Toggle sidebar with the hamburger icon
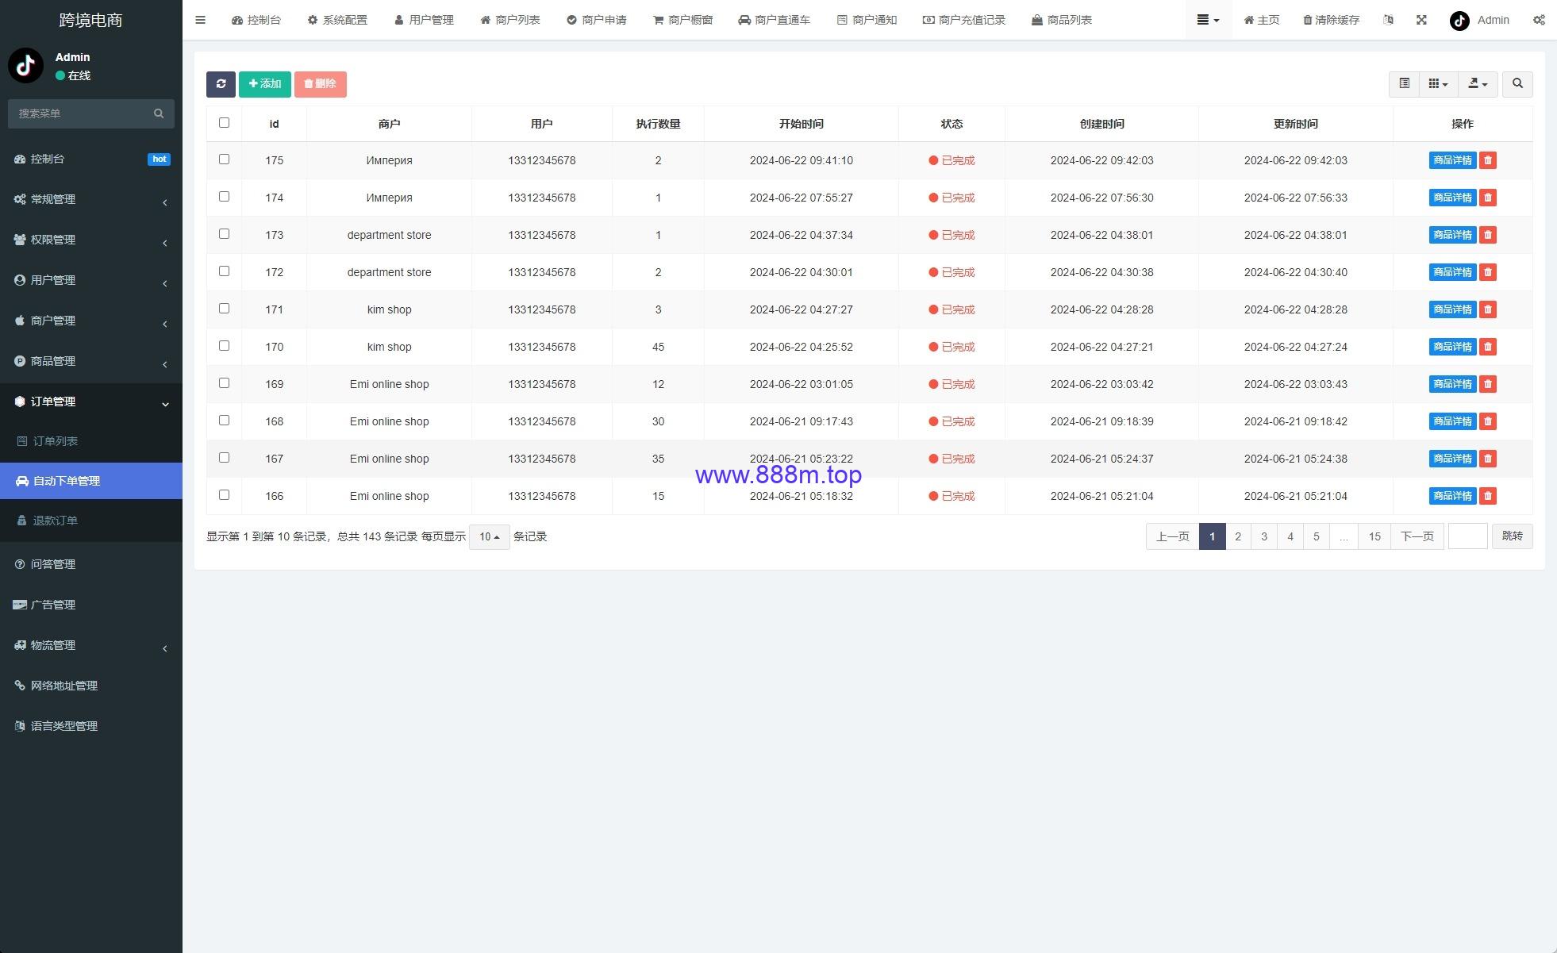Screen dimensions: 1557x953 (200, 20)
